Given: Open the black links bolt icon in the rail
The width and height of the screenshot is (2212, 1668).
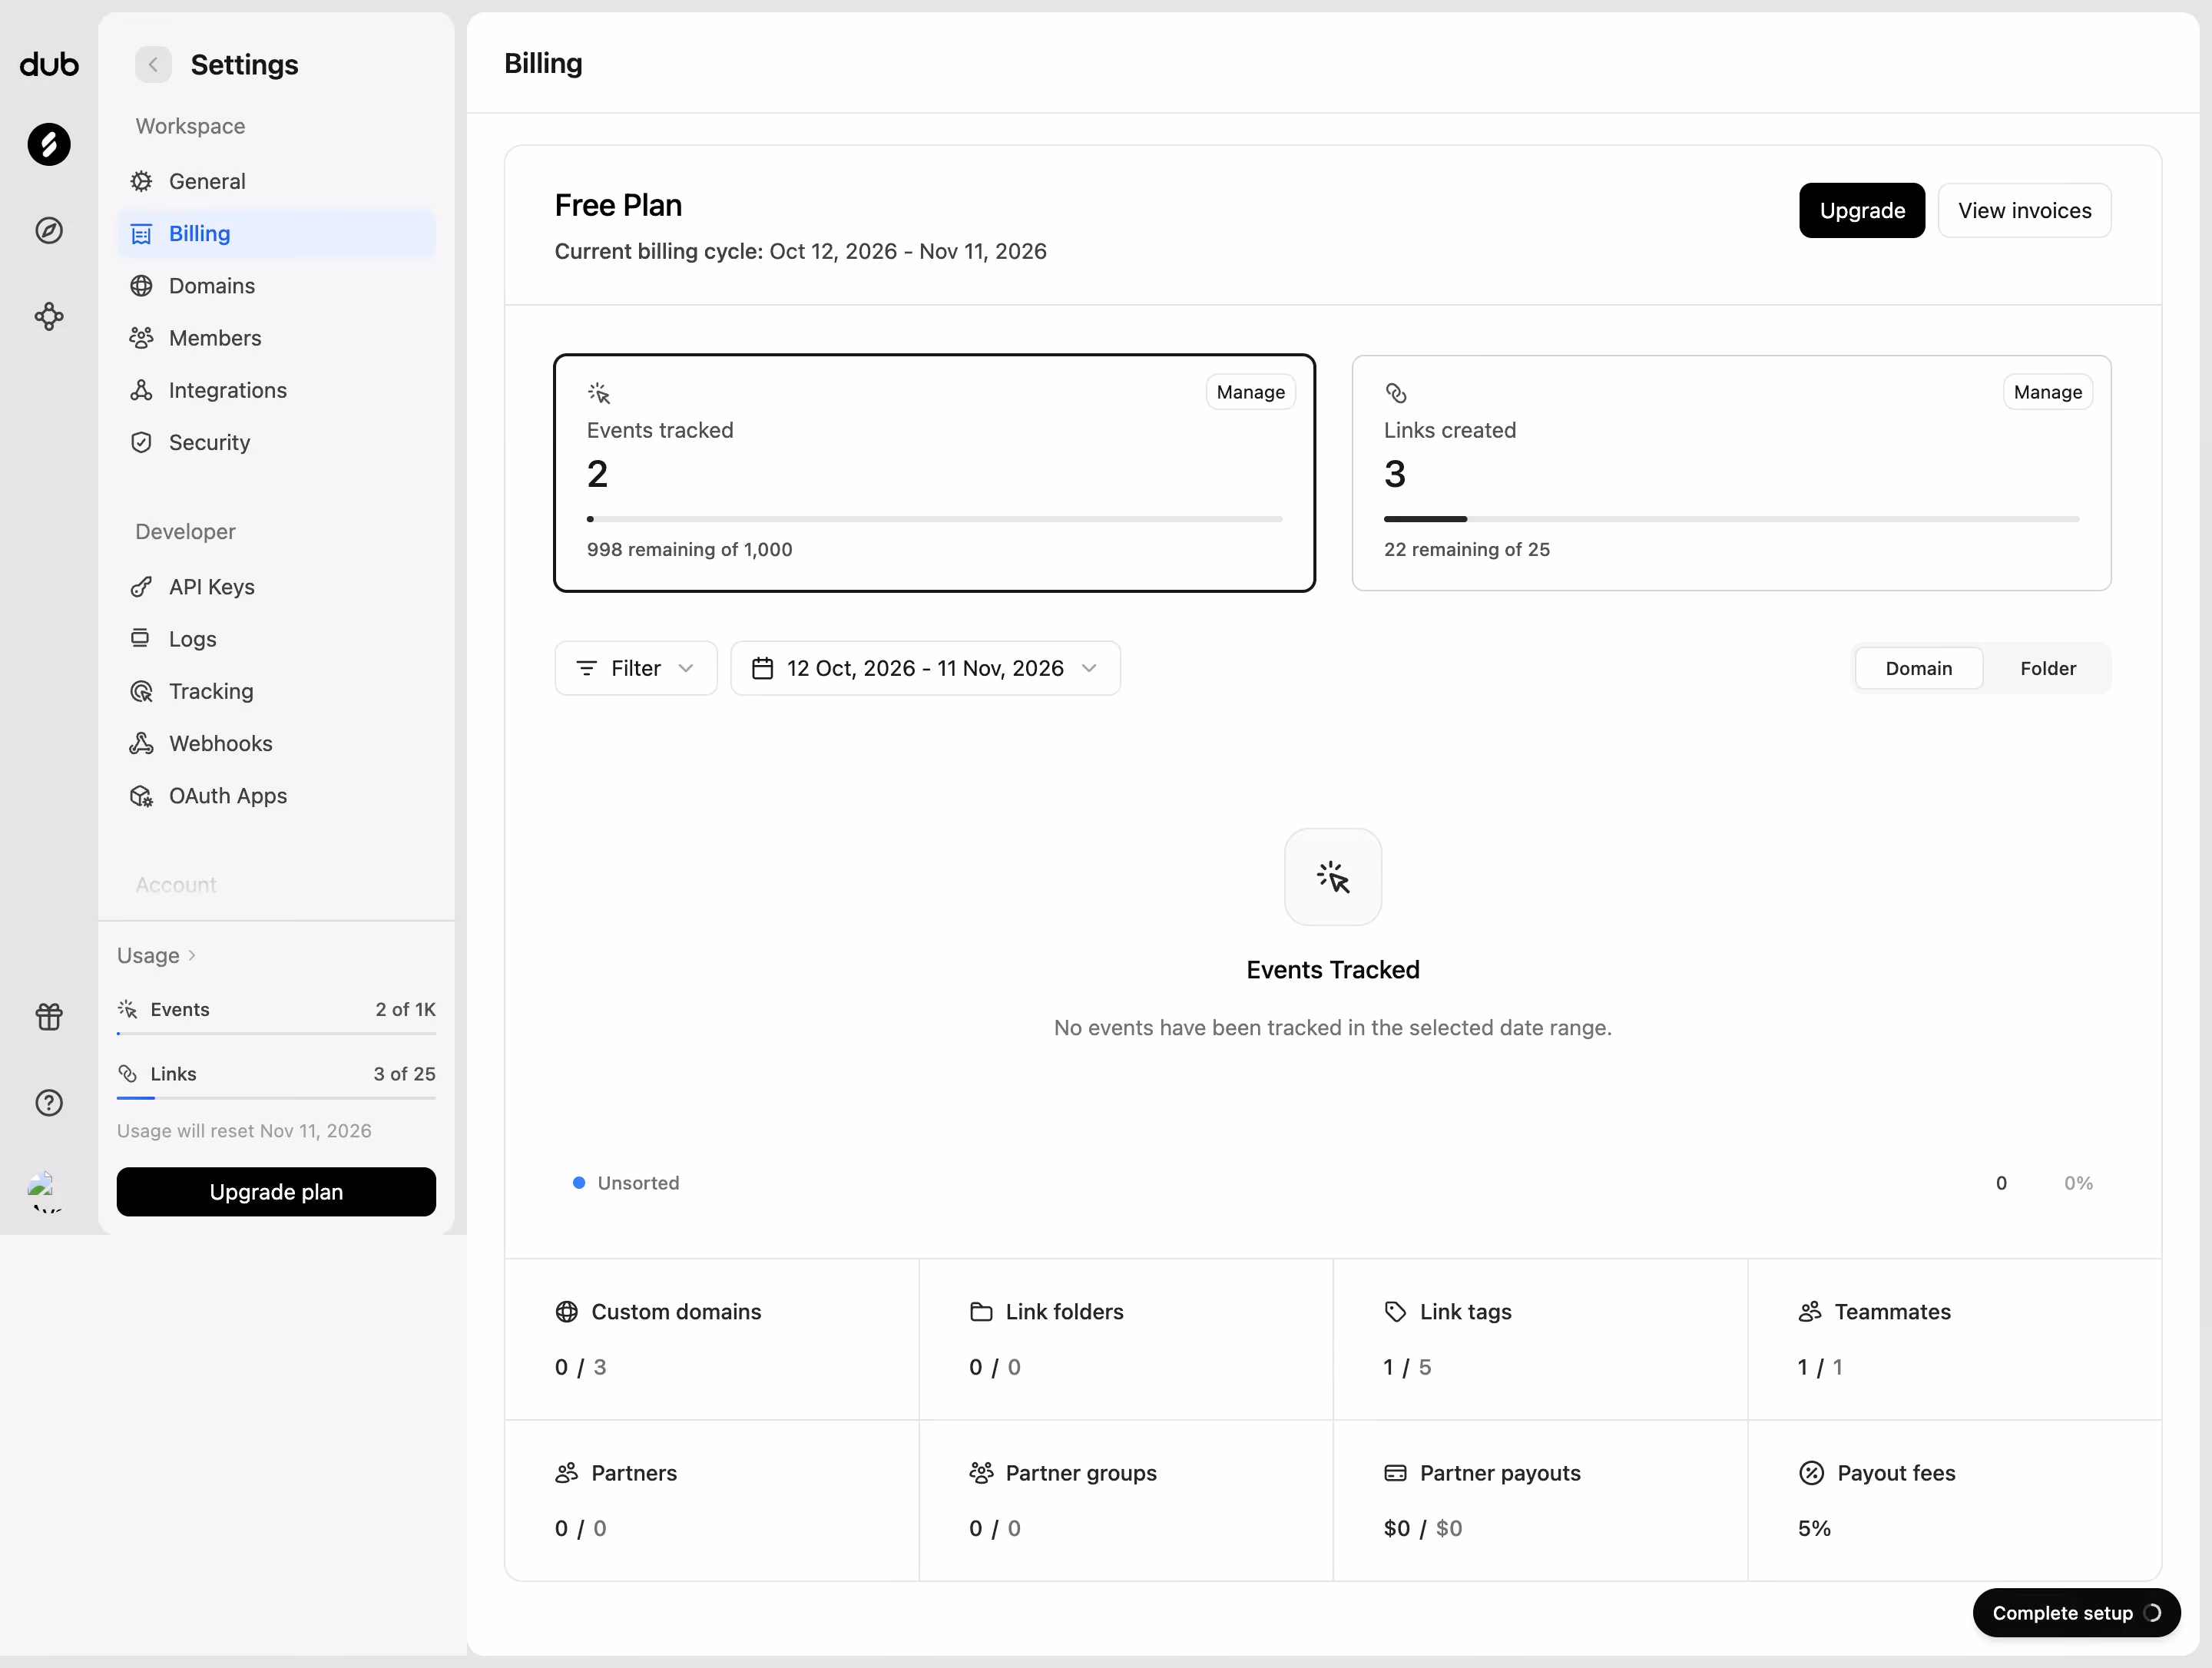Looking at the screenshot, I should click(49, 144).
